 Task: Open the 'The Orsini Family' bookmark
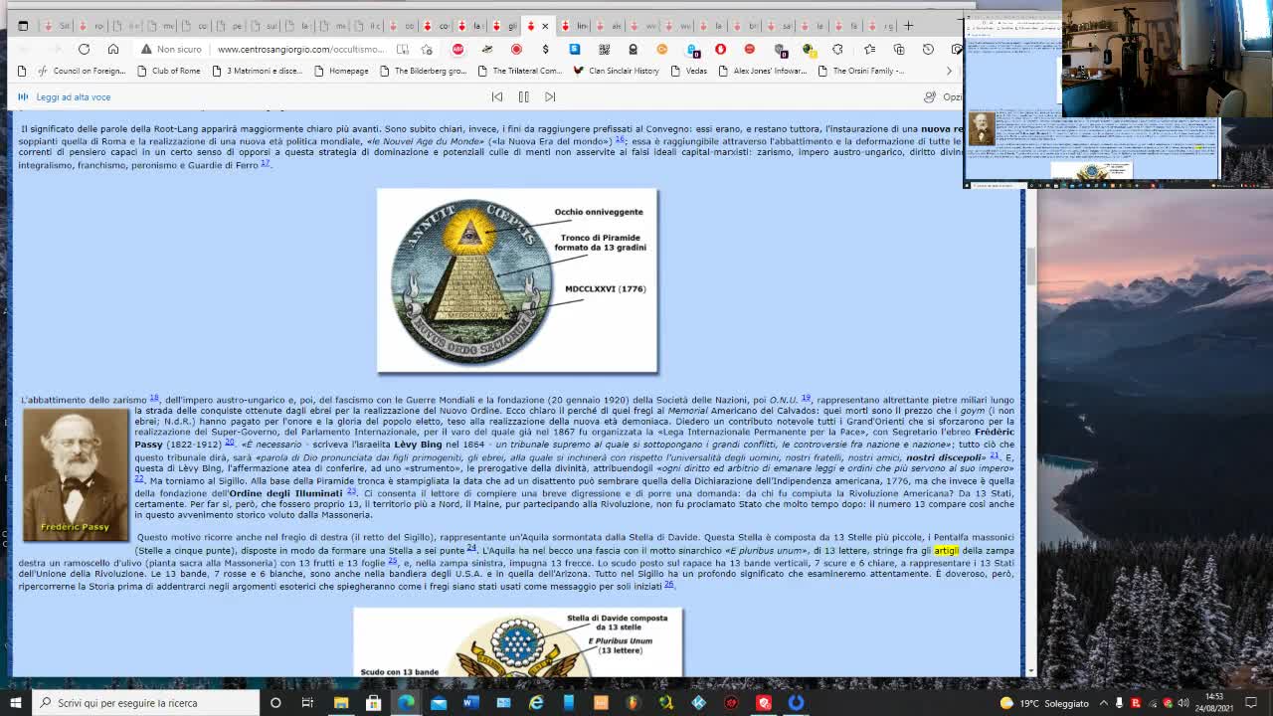[861, 71]
